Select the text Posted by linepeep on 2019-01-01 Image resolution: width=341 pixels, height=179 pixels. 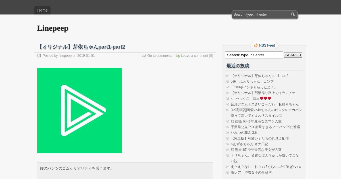point(68,56)
